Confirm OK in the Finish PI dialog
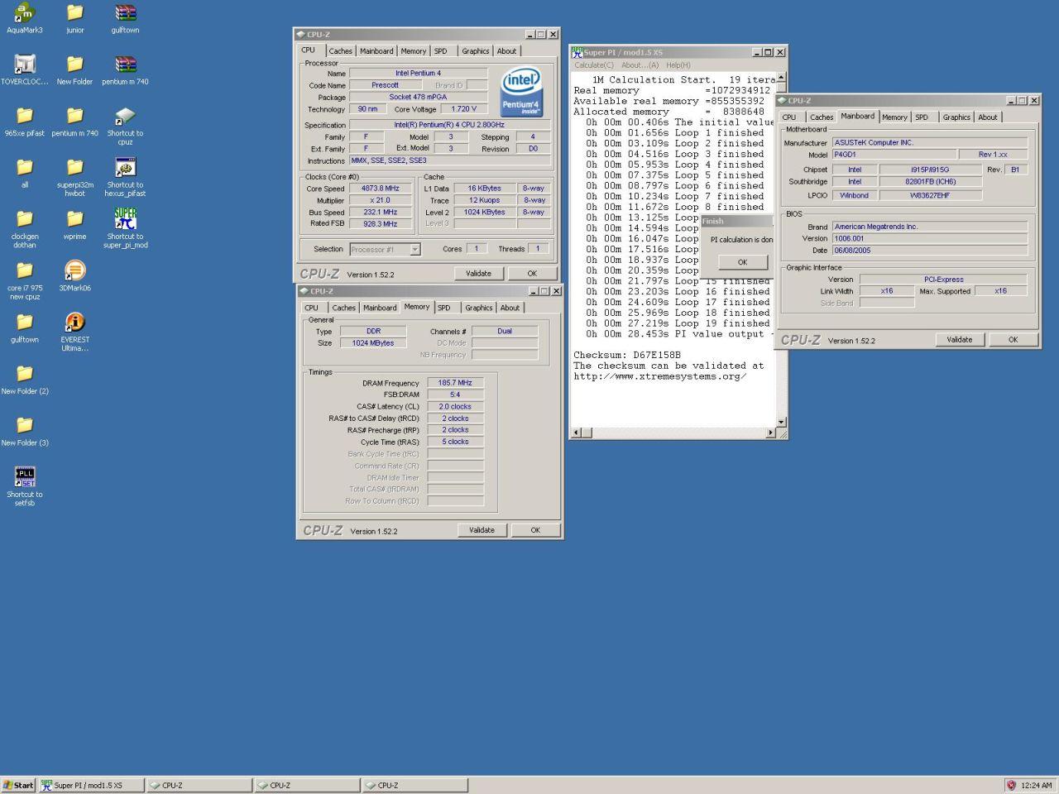Screen dimensions: 1059x794 742,262
